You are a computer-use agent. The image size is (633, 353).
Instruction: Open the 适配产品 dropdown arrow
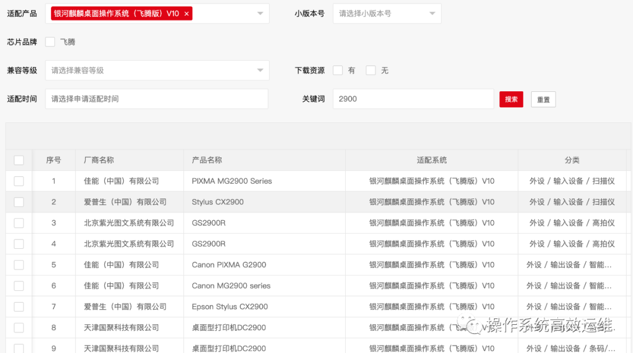(260, 13)
